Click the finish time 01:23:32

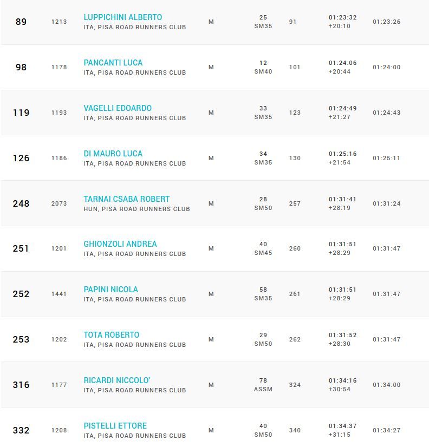coord(342,17)
